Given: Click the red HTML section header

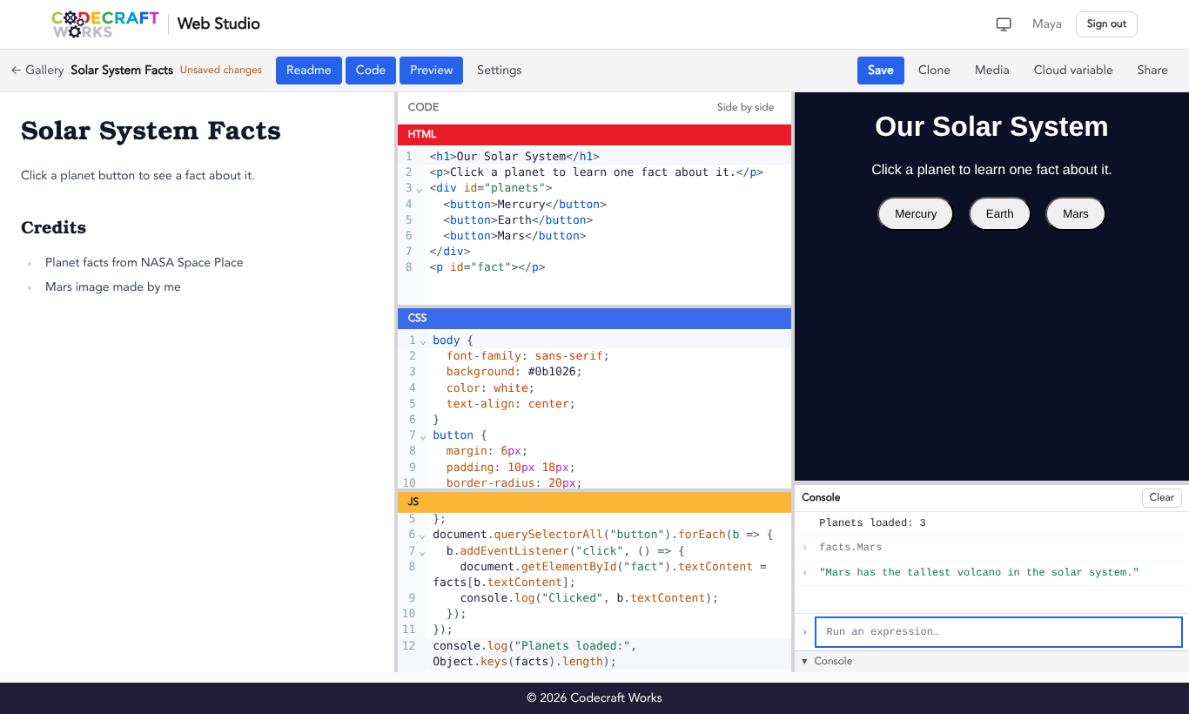Looking at the screenshot, I should 594,134.
